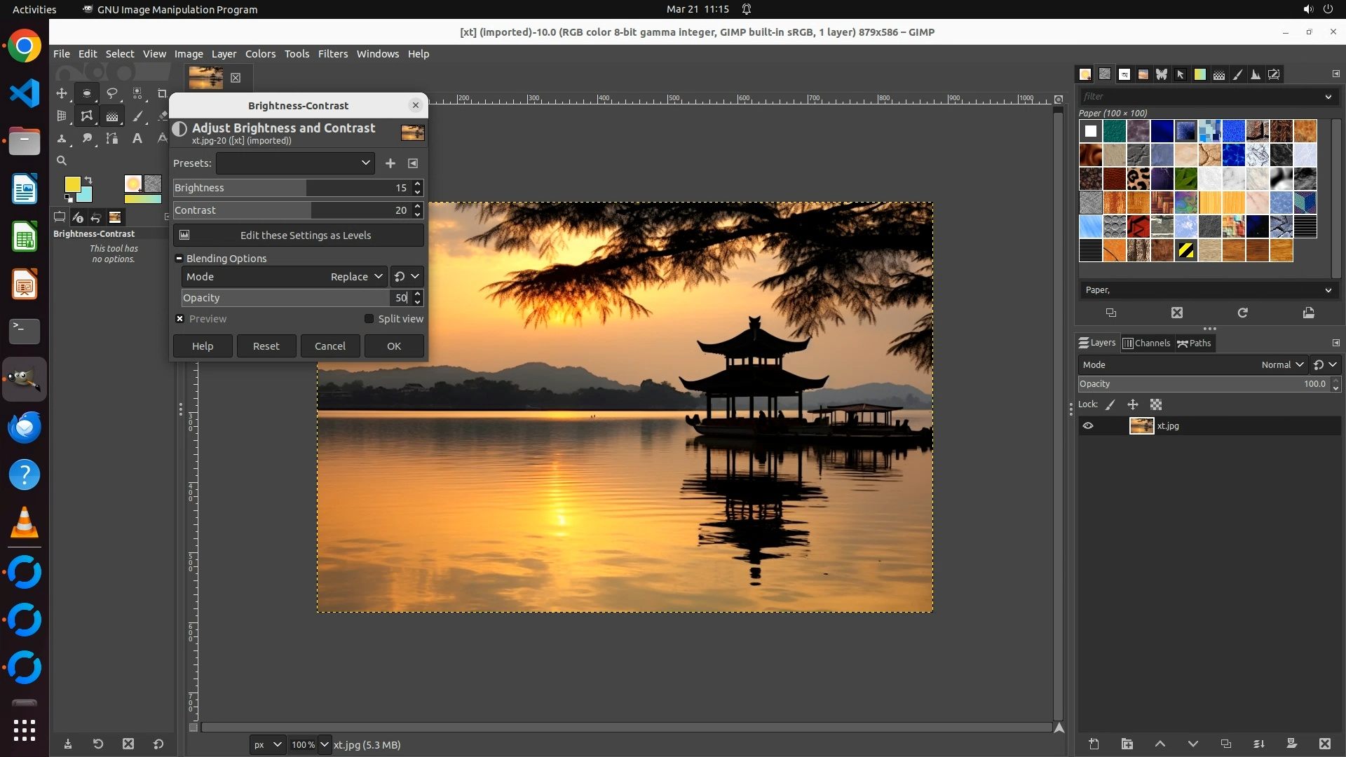Toggle the Preview checkbox

point(180,319)
